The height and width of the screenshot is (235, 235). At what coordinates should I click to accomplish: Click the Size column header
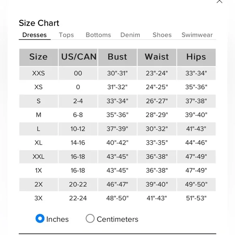[x=38, y=57]
